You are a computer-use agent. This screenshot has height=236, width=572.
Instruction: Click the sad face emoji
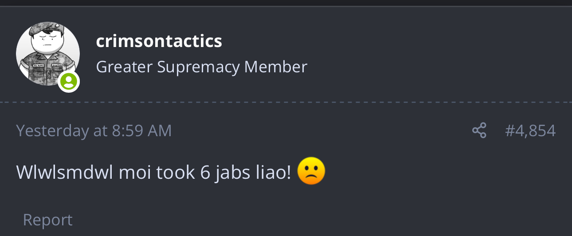311,172
